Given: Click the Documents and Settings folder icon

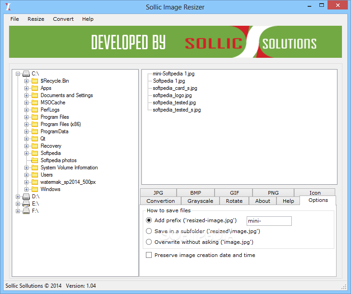Looking at the screenshot, I should [x=35, y=95].
